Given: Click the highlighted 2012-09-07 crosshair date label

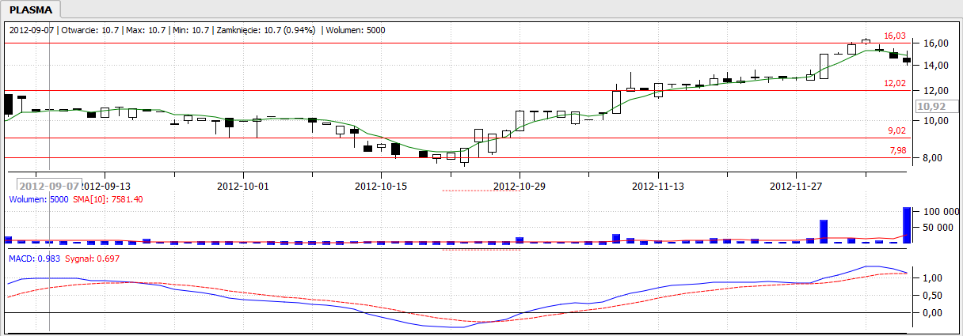Looking at the screenshot, I should coord(50,186).
